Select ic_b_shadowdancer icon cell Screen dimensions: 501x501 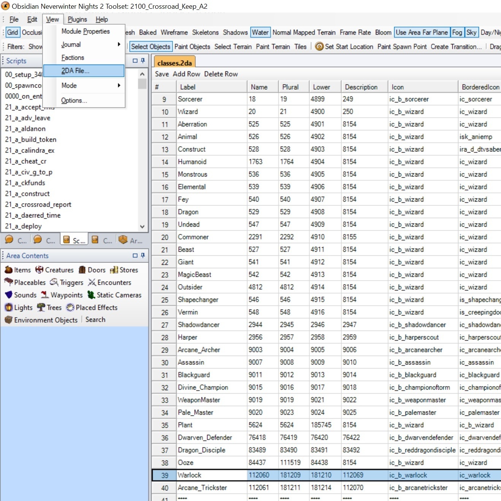[423, 325]
